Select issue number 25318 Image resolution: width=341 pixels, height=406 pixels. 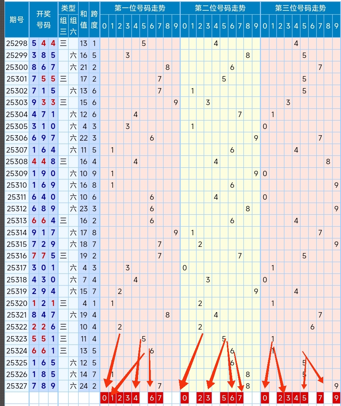[17, 280]
